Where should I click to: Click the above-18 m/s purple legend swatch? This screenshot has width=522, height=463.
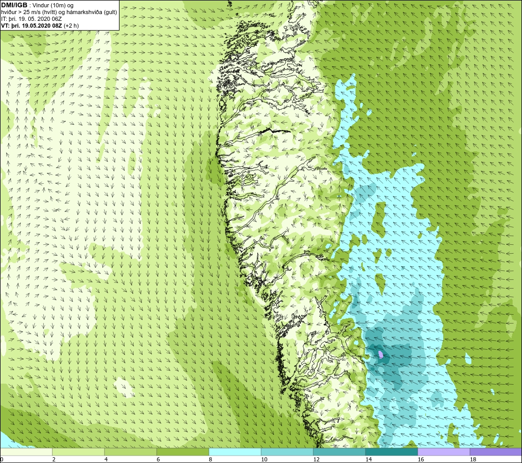[x=496, y=452]
